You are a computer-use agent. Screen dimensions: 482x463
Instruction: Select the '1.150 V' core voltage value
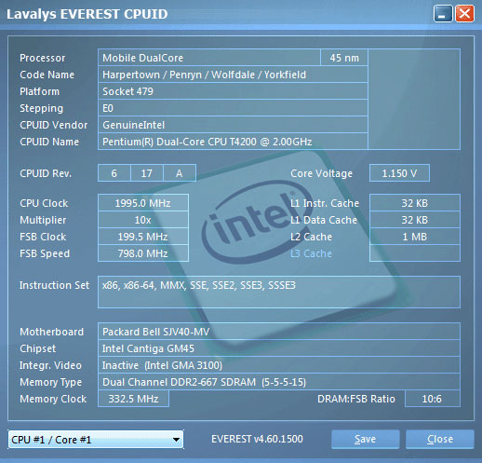399,173
